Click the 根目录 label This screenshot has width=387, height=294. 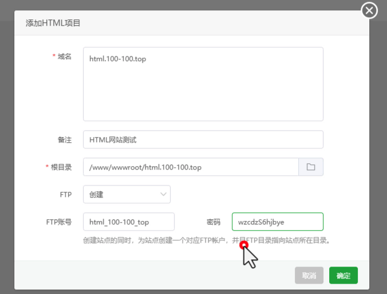(61, 167)
